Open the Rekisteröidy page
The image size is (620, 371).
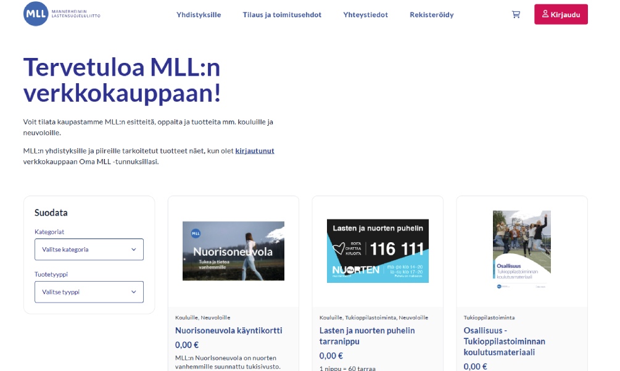click(x=431, y=15)
